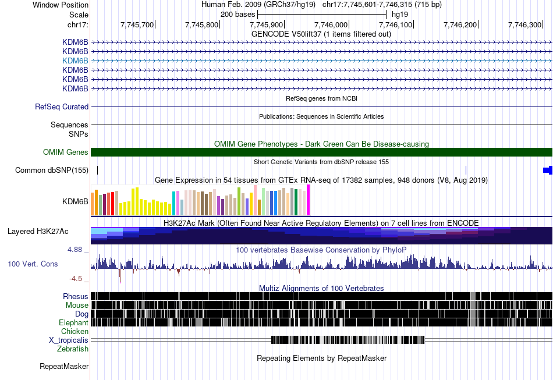
Task: Select the Dog alignment label
Action: [x=81, y=314]
